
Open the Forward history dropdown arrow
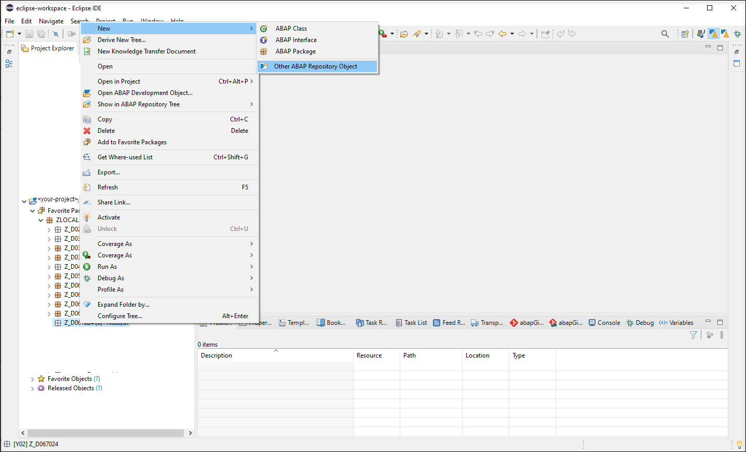(x=532, y=34)
